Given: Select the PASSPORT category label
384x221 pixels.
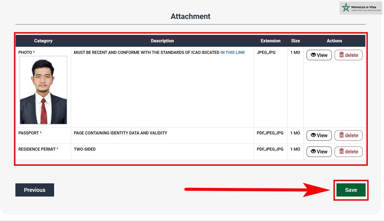Looking at the screenshot, I should 29,133.
